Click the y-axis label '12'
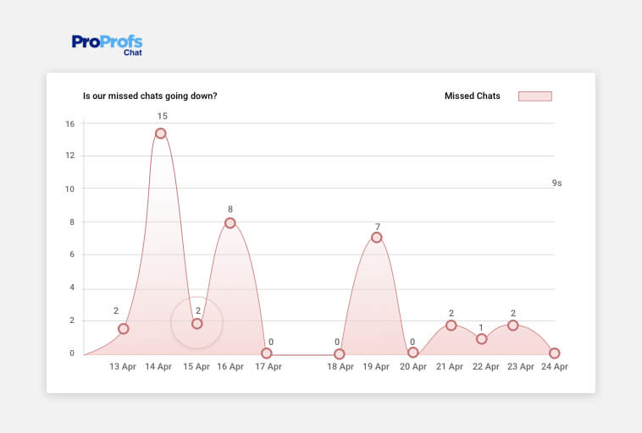Screen dimensions: 642x433 (x=70, y=156)
